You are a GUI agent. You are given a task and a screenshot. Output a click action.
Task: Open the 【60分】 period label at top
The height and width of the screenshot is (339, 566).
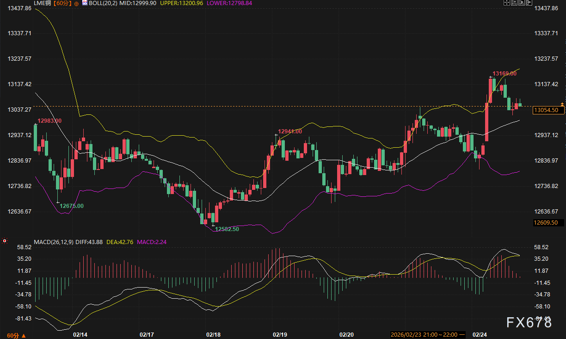pos(62,3)
